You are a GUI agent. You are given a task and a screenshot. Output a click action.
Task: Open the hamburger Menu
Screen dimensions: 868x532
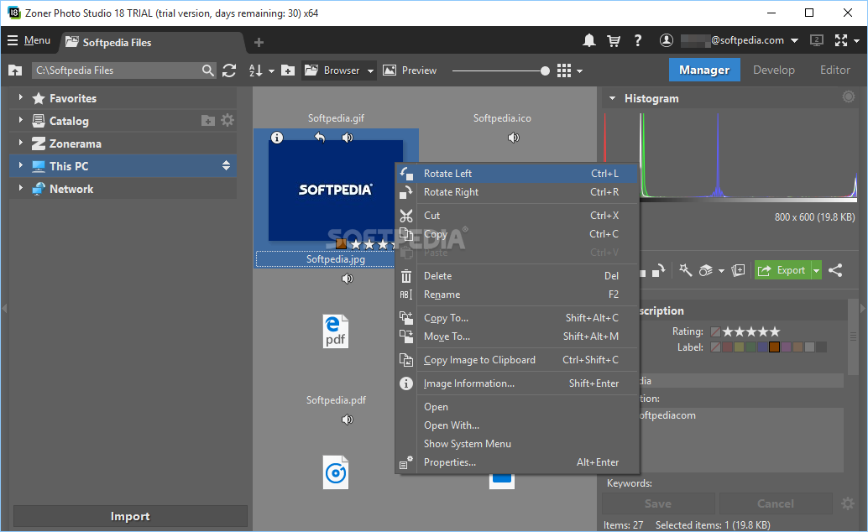pyautogui.click(x=29, y=40)
